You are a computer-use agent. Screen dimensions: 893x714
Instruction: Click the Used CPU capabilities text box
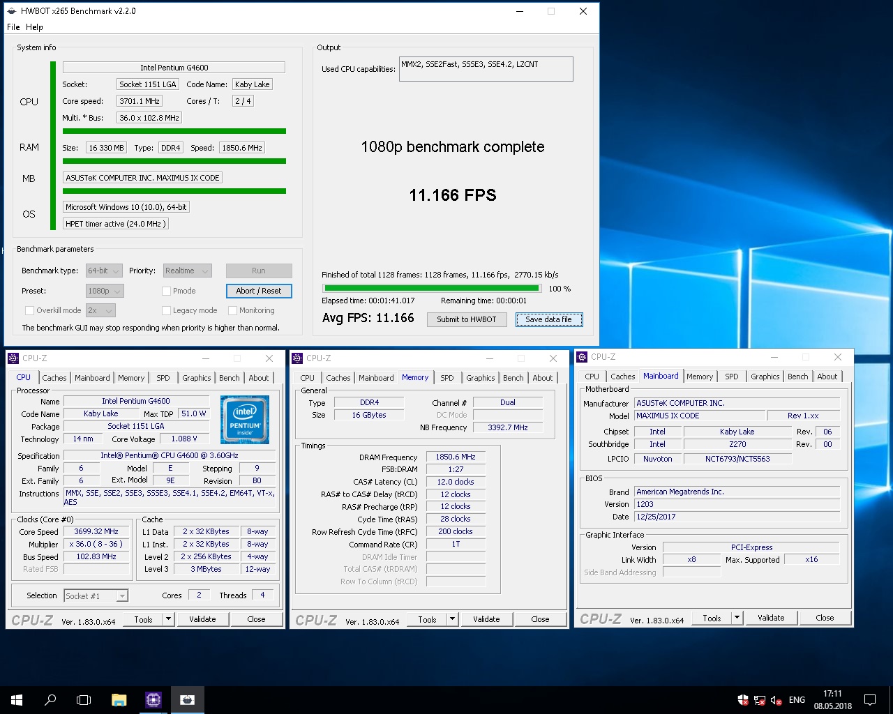(x=486, y=69)
